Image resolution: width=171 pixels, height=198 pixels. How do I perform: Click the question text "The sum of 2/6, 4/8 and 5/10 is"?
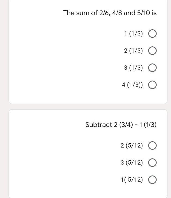pyautogui.click(x=110, y=13)
